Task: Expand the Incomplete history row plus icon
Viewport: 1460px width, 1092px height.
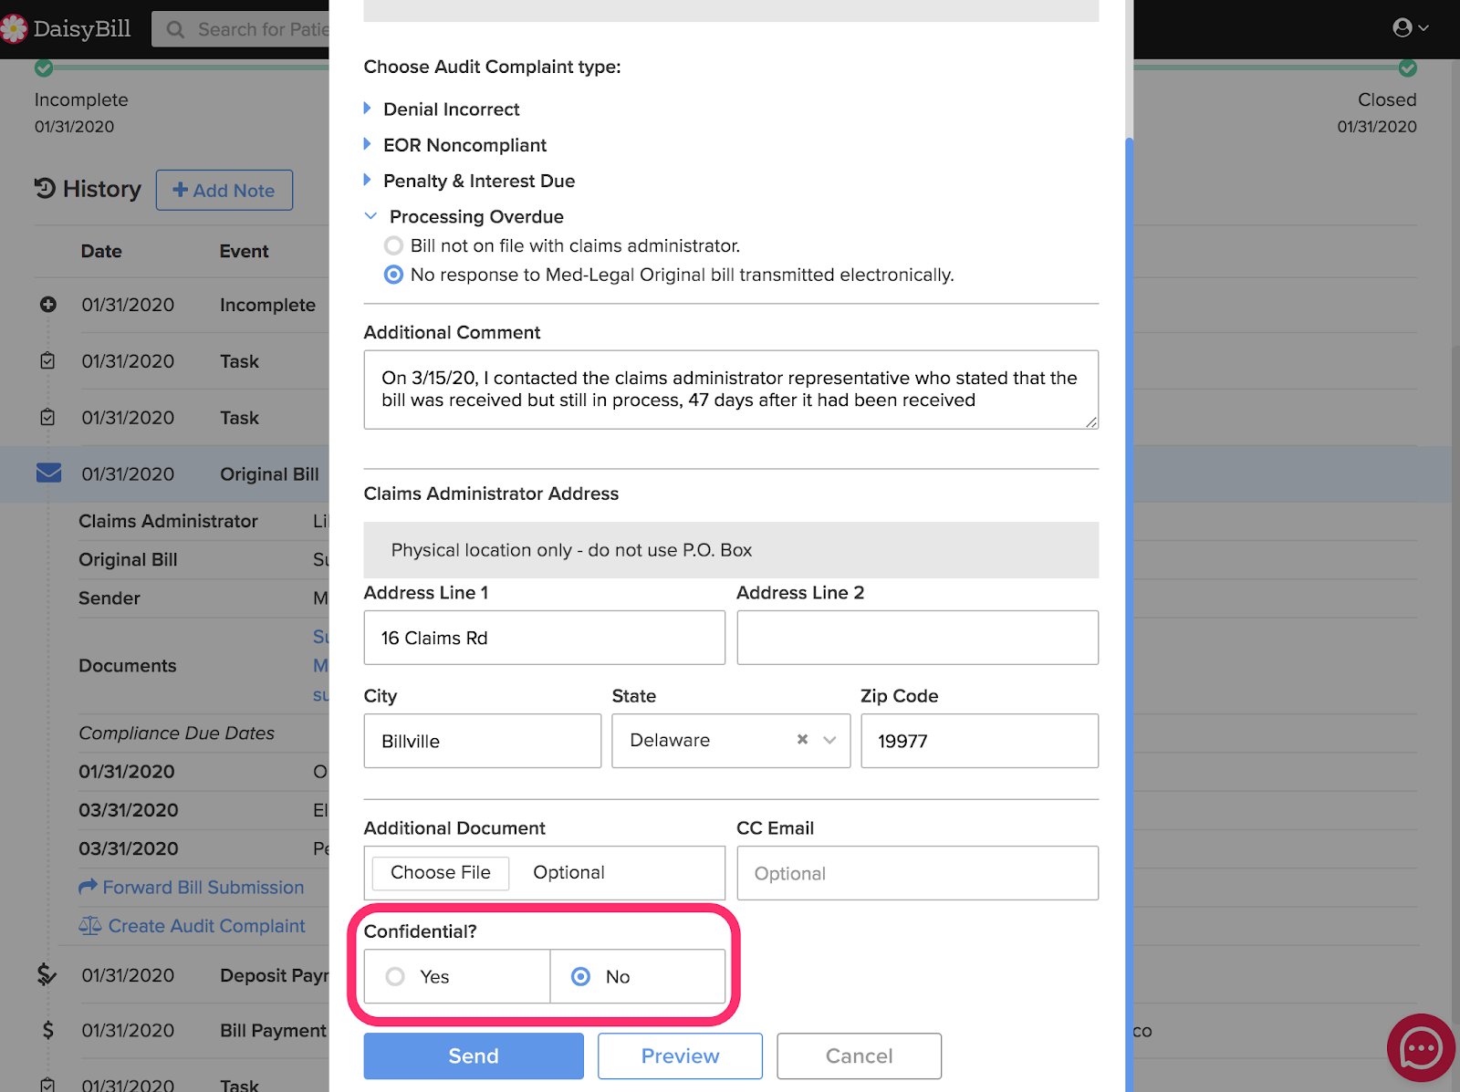Action: pyautogui.click(x=48, y=305)
